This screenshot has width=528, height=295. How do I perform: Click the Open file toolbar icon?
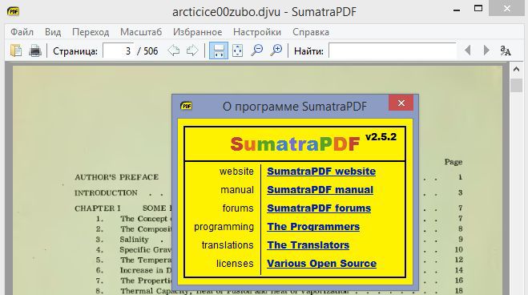(16, 51)
